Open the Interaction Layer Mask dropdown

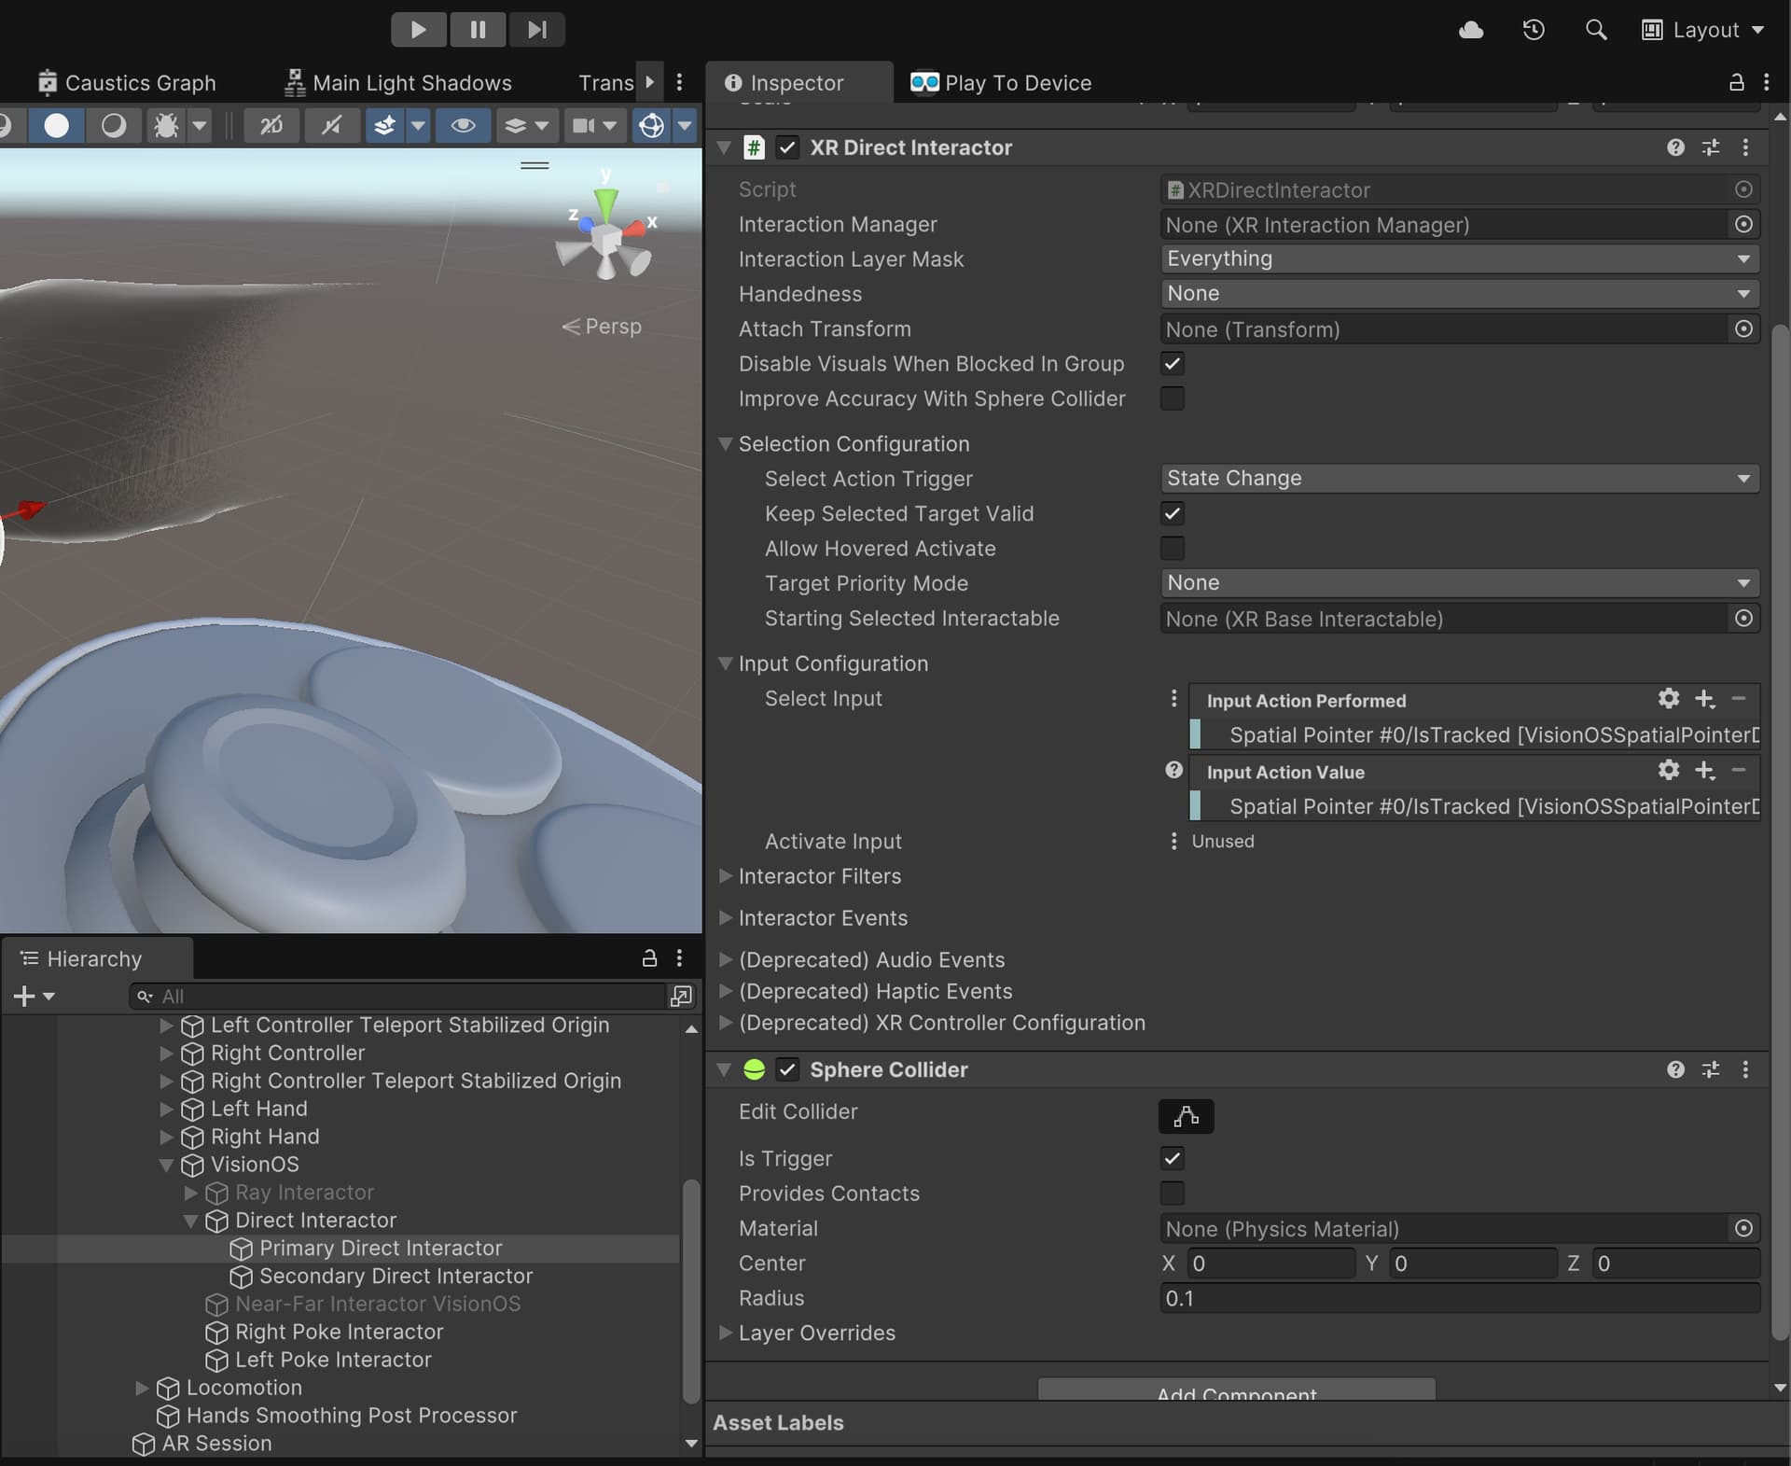1458,258
